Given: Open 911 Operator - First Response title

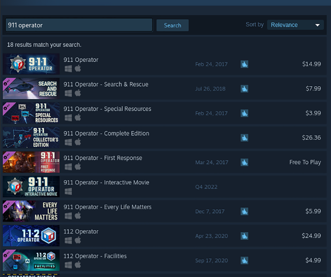Looking at the screenshot, I should click(102, 158).
